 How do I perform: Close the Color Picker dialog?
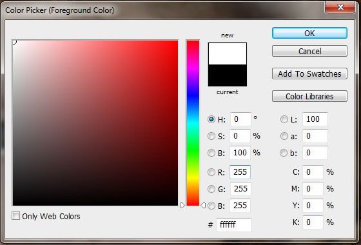coord(340,7)
